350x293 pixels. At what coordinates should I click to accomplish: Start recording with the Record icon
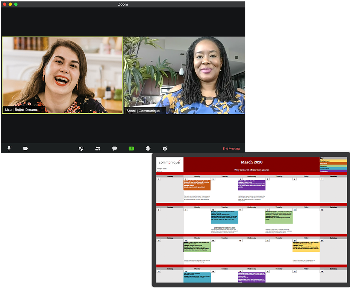[148, 148]
